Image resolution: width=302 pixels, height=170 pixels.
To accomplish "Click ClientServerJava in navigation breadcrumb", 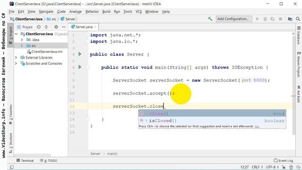I will click(26, 19).
